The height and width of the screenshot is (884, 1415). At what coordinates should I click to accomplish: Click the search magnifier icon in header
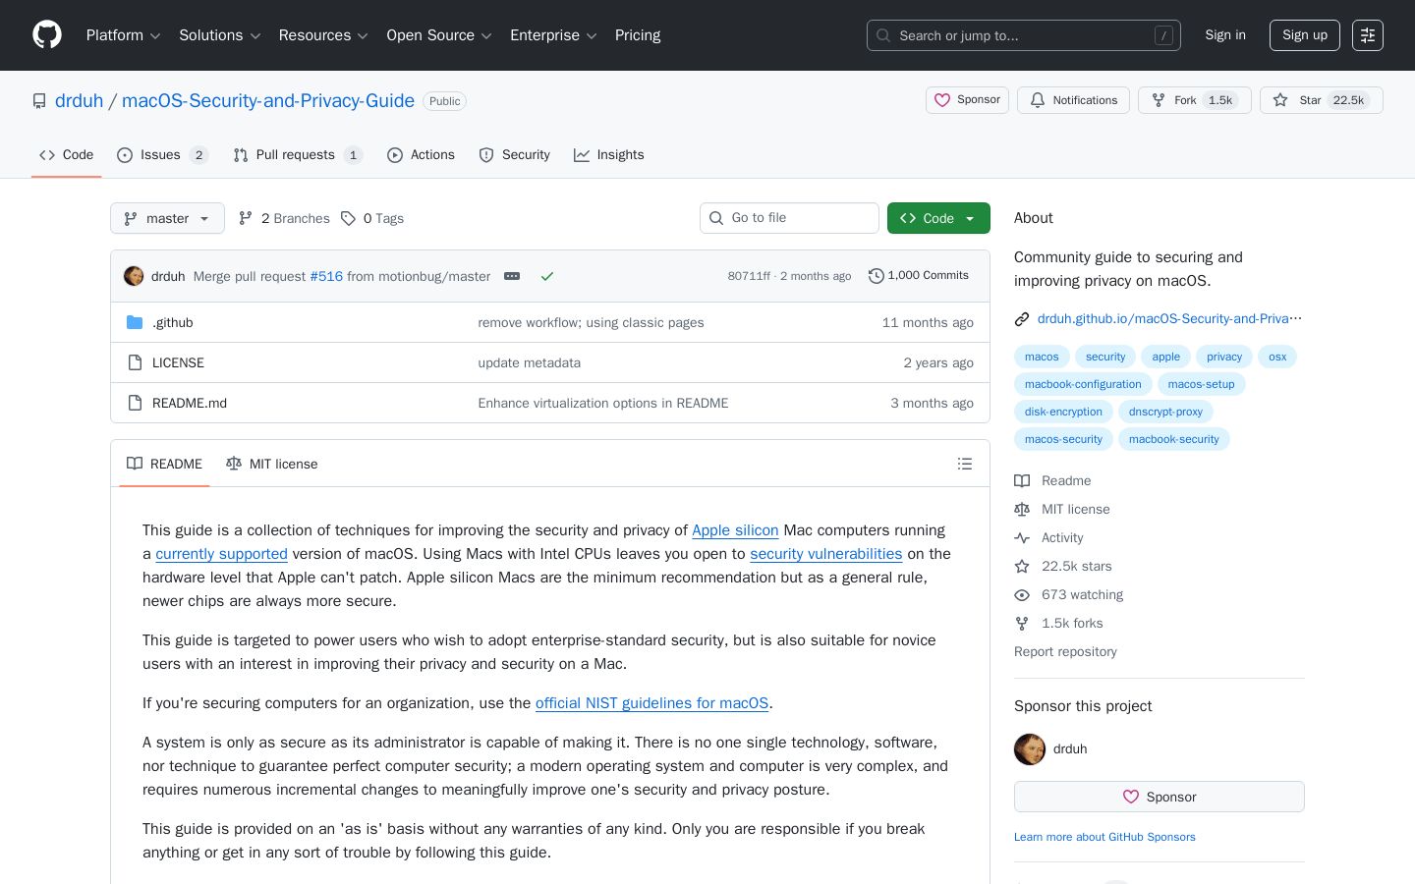coord(883,35)
